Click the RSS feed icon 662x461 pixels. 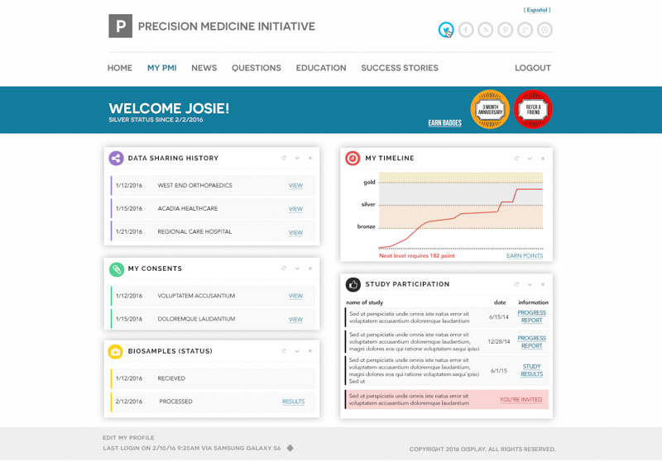pyautogui.click(x=486, y=30)
